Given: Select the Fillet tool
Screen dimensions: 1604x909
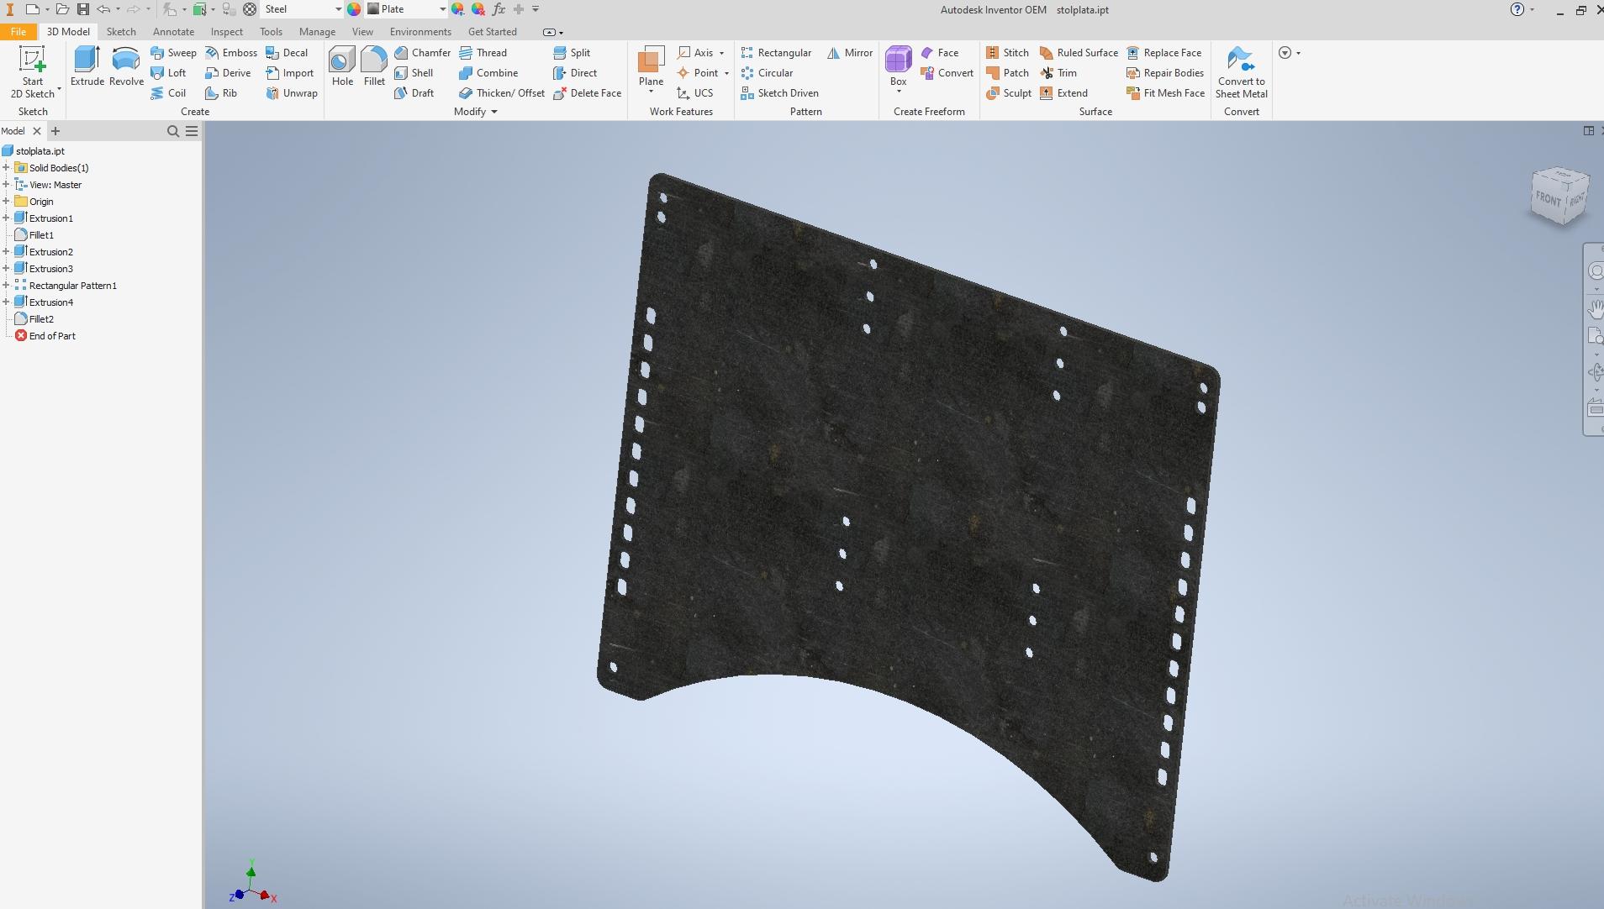Looking at the screenshot, I should (374, 66).
